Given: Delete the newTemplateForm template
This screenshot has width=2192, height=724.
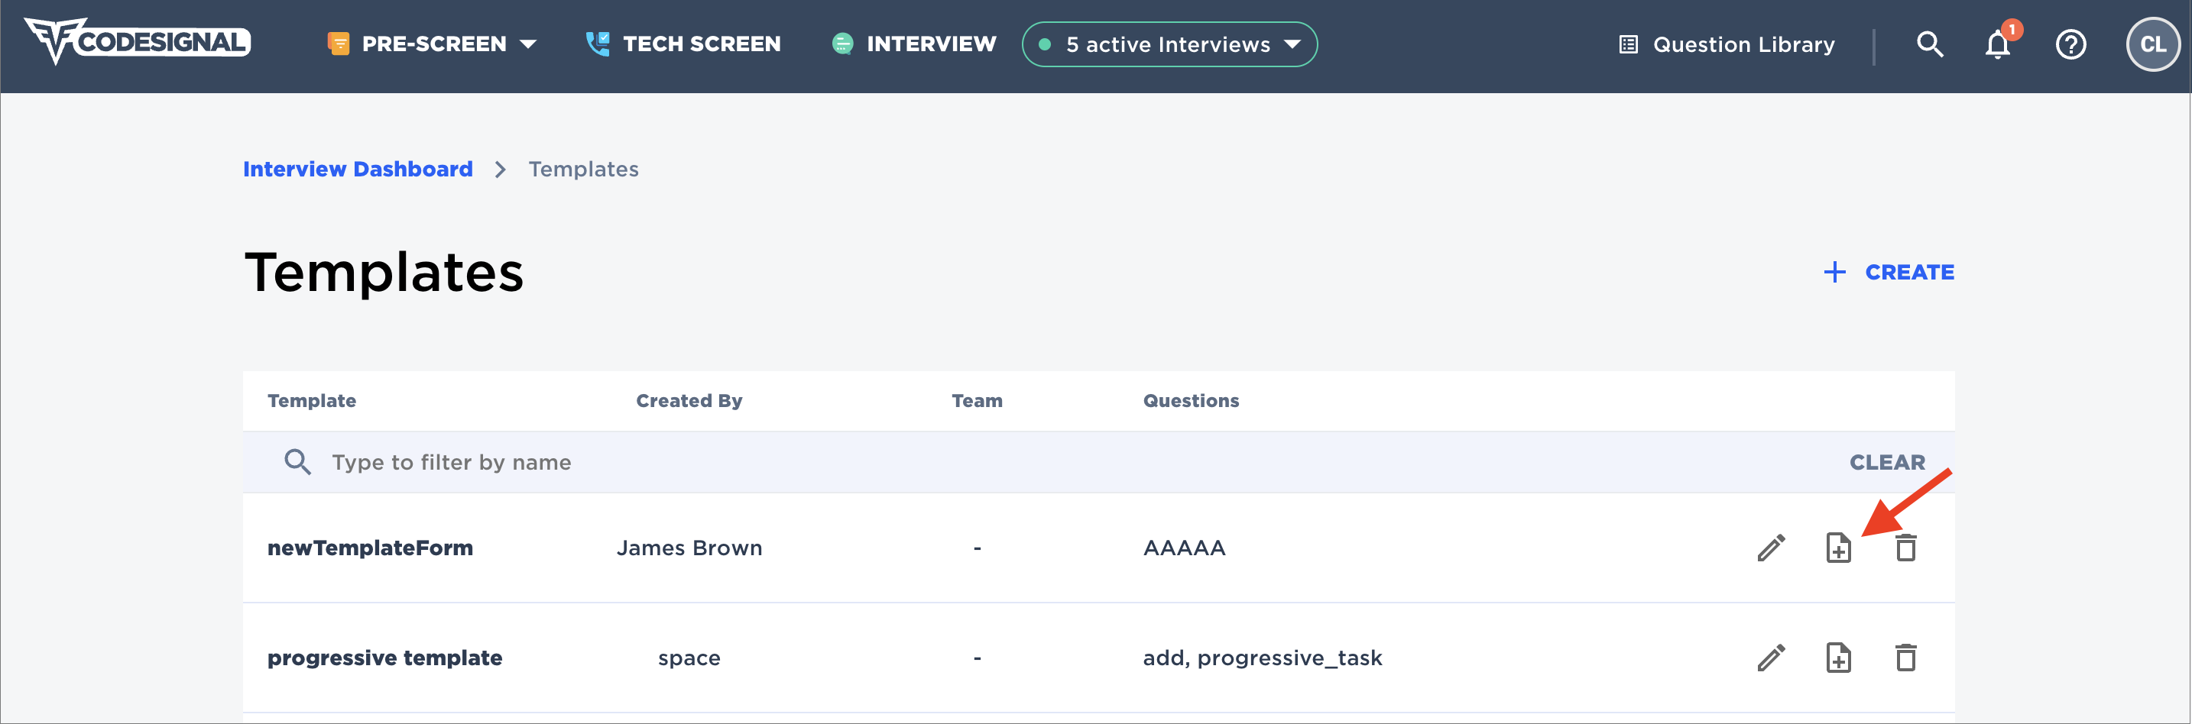Looking at the screenshot, I should 1905,548.
